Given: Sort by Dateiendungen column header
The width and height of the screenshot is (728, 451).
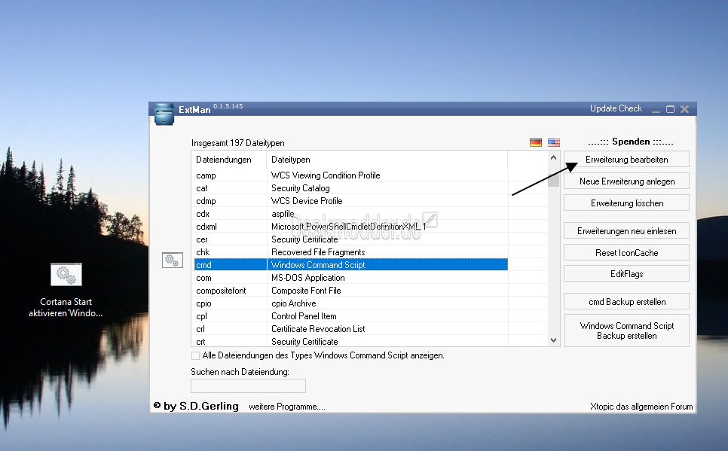Looking at the screenshot, I should pos(229,159).
